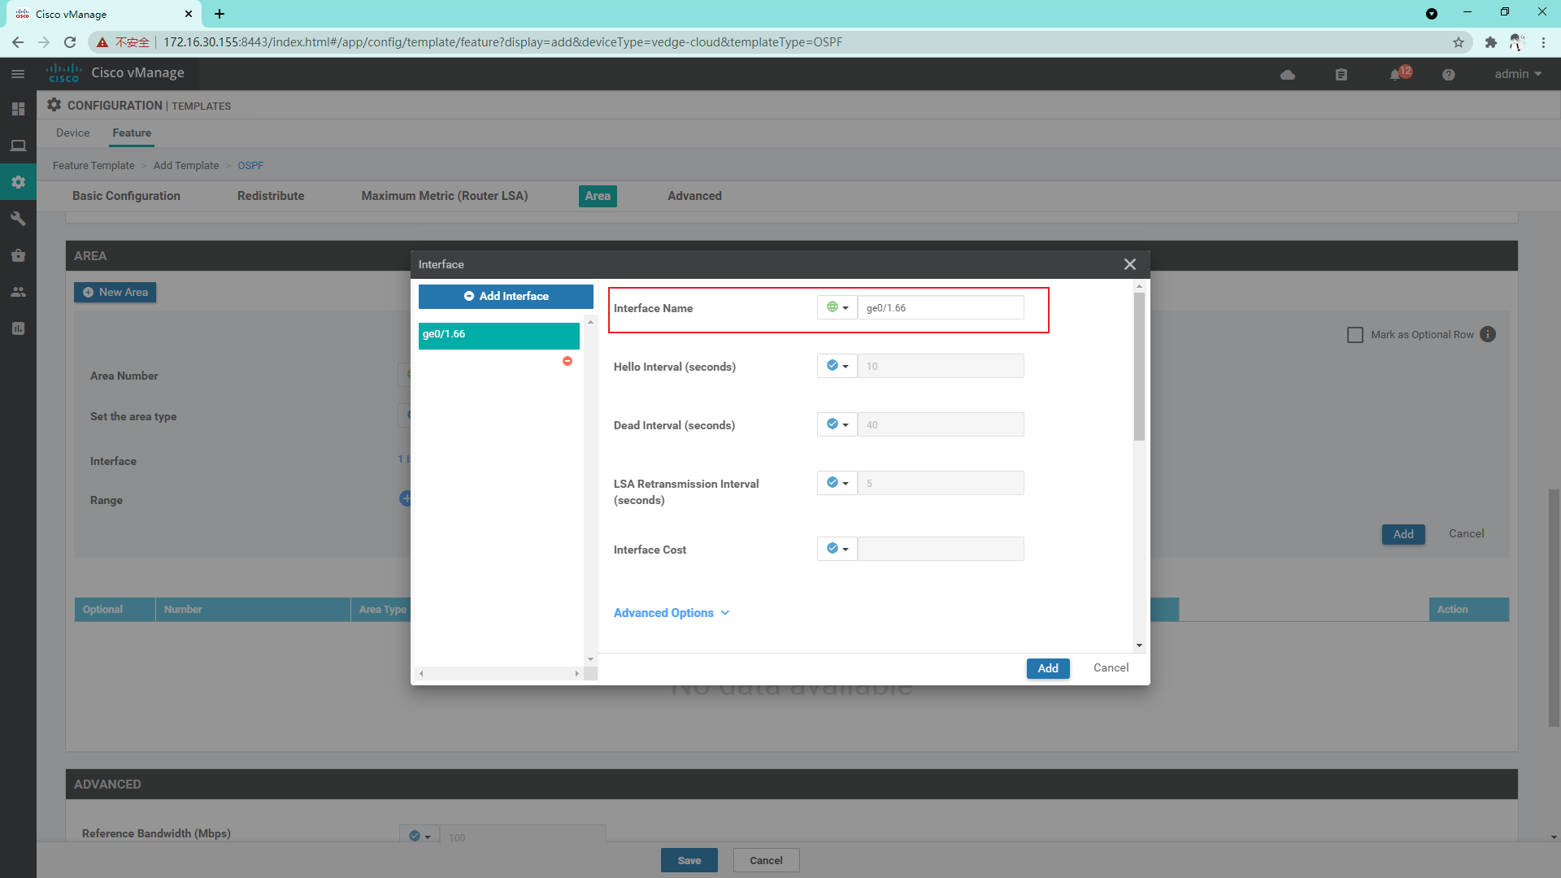Switch to the Redistribute tab
1561x878 pixels.
(x=270, y=196)
